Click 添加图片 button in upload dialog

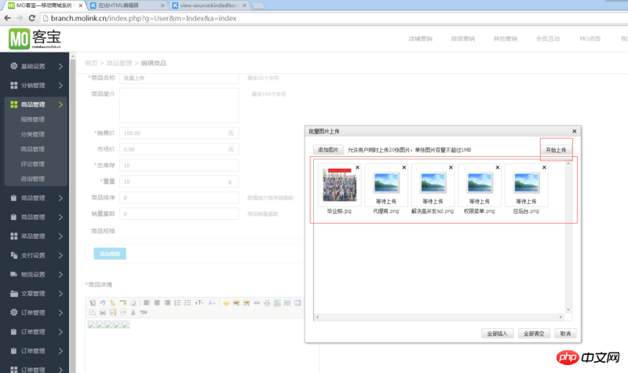click(x=328, y=150)
